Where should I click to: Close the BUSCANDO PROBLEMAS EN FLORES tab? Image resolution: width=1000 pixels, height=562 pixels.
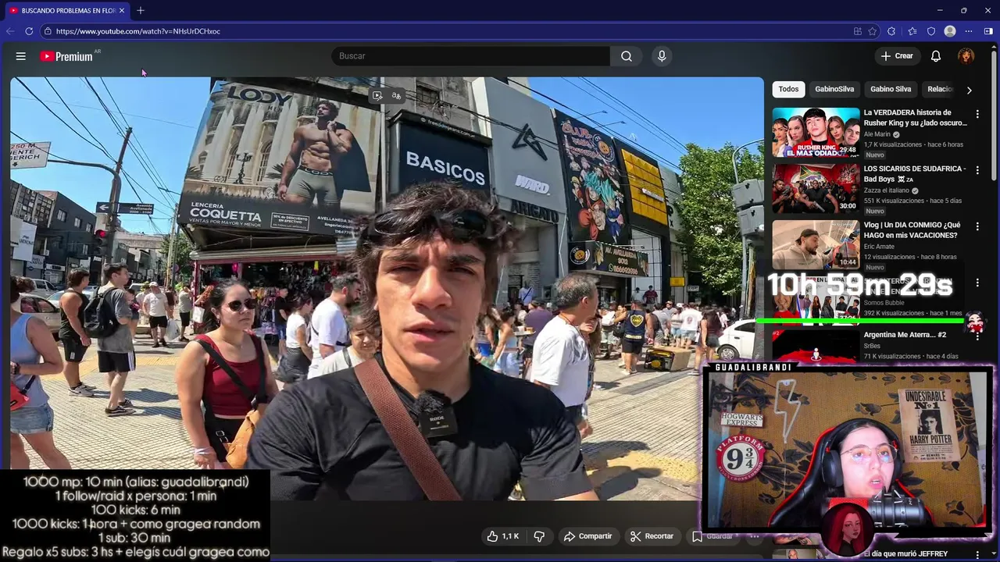pyautogui.click(x=122, y=10)
